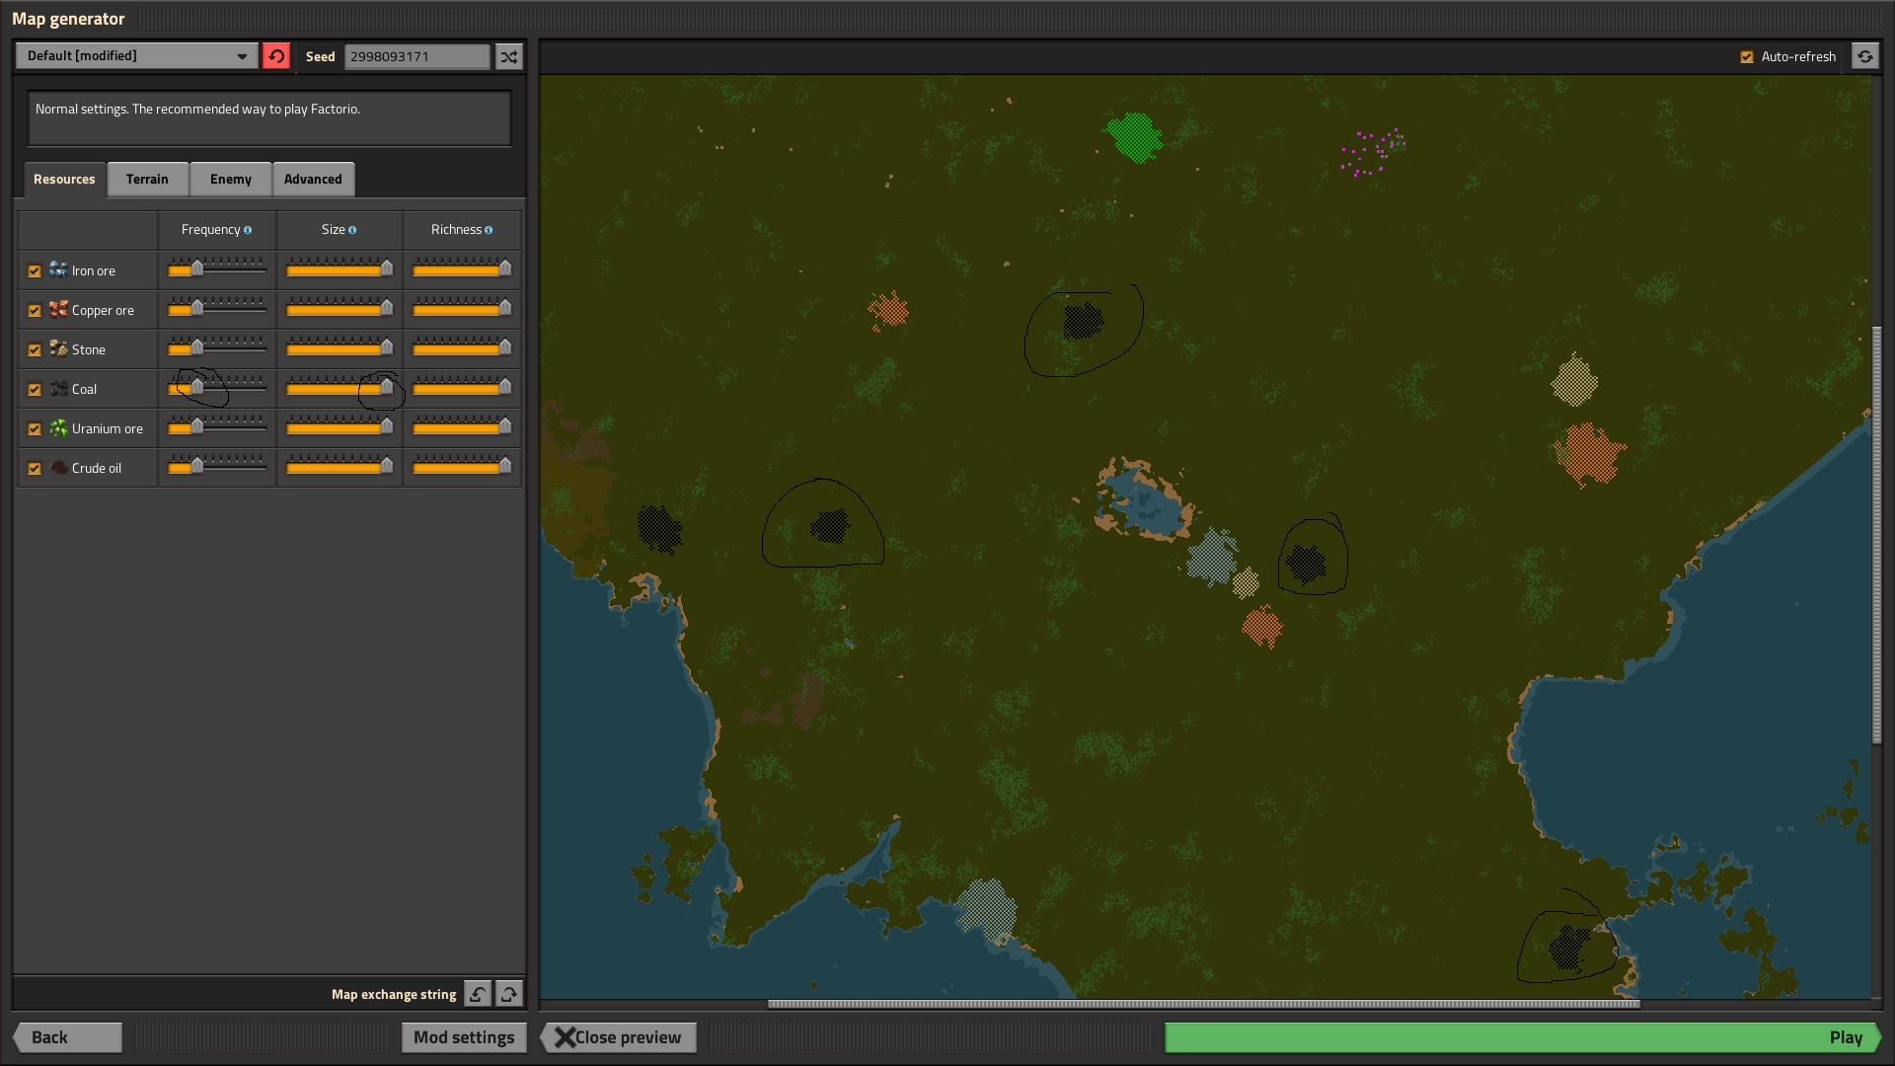The image size is (1895, 1066).
Task: Click the Uranium ore size slider
Action: pos(340,426)
